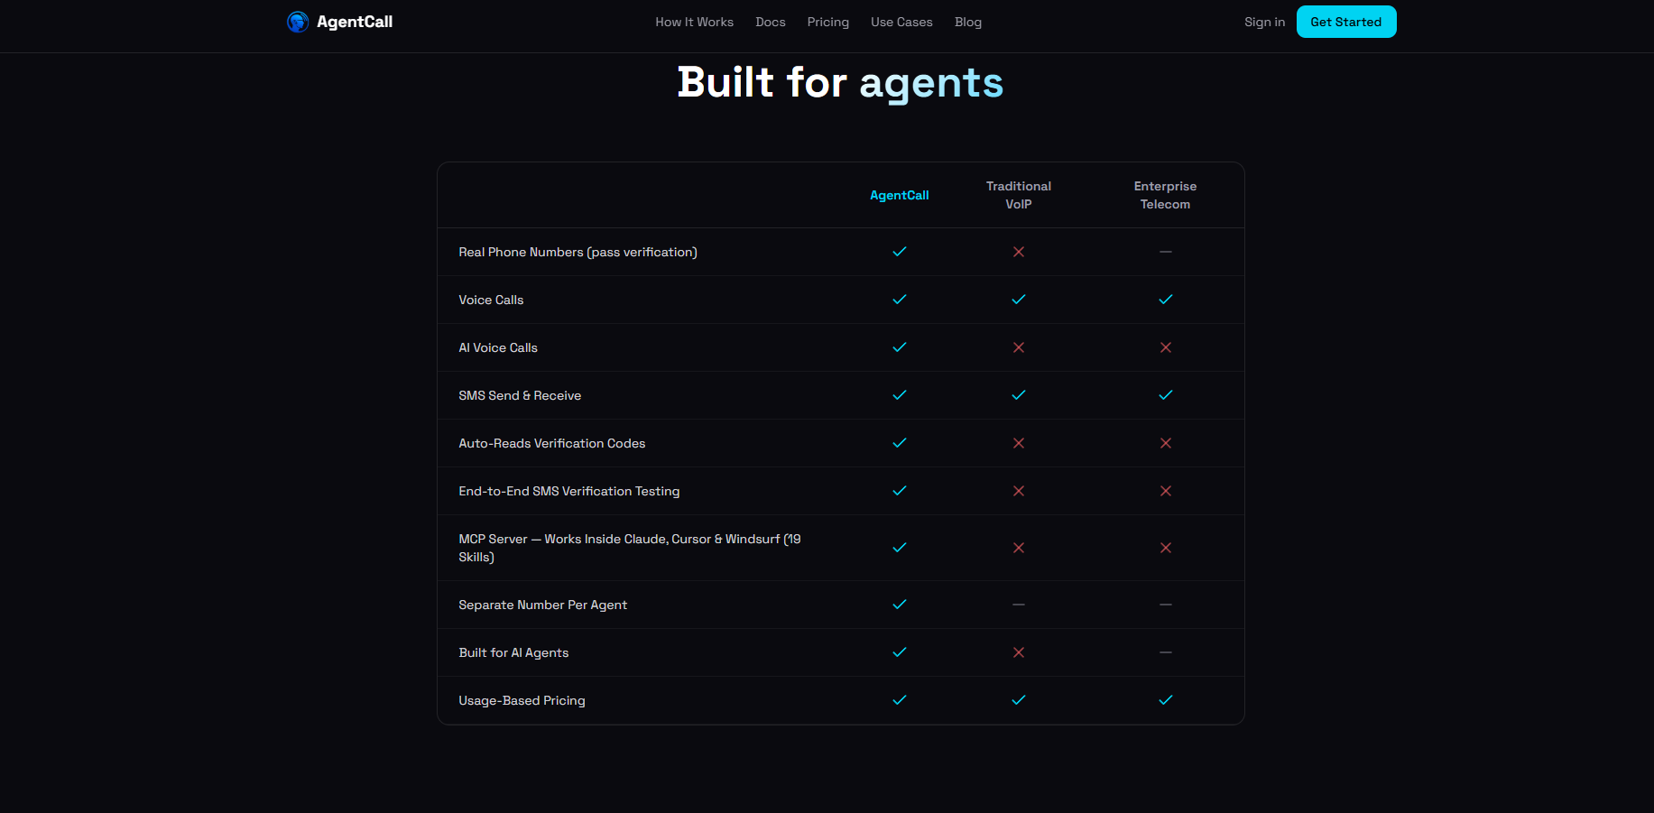This screenshot has height=813, width=1654.
Task: Open the Use Cases menu item
Action: (x=901, y=22)
